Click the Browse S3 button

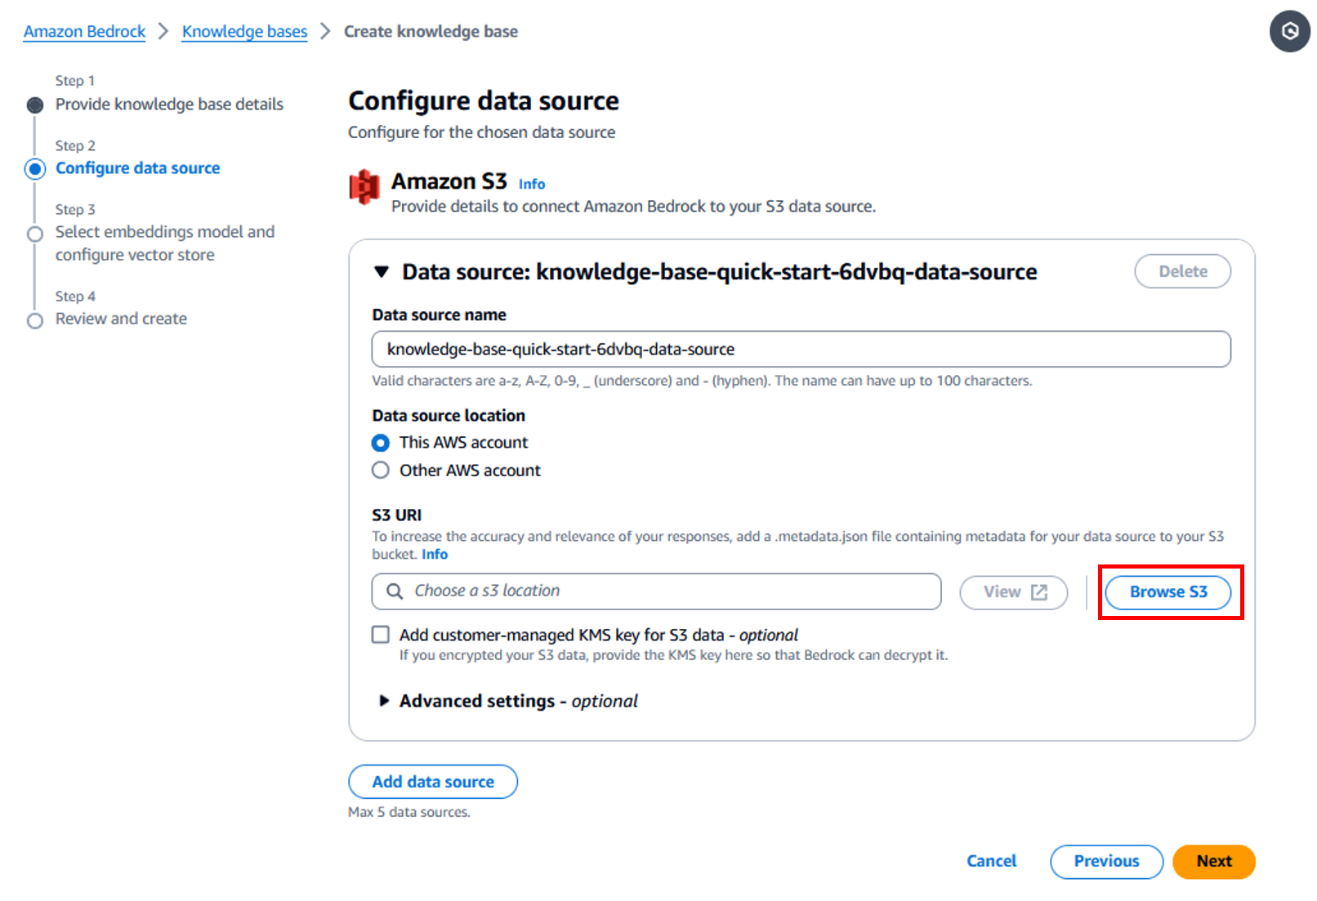(x=1168, y=592)
